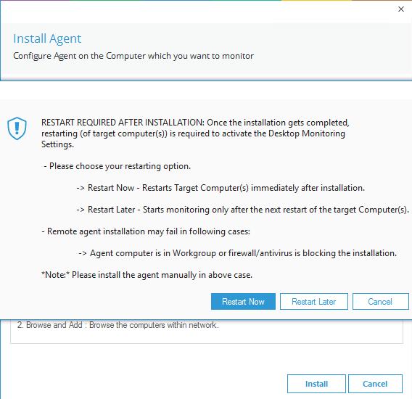This screenshot has height=399, width=412.
Task: Click the 'Browse and Add' instruction text
Action: 118,325
